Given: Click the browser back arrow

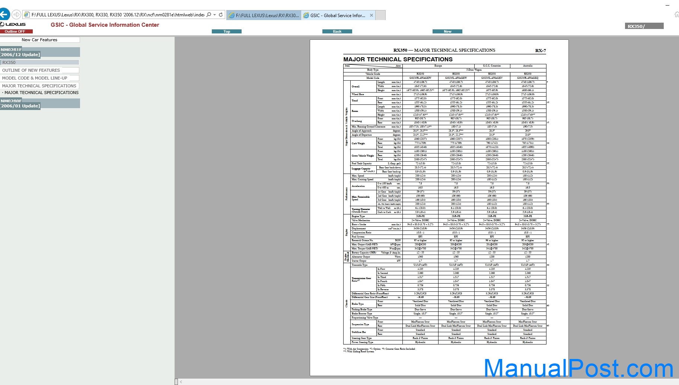Looking at the screenshot, I should (x=4, y=15).
